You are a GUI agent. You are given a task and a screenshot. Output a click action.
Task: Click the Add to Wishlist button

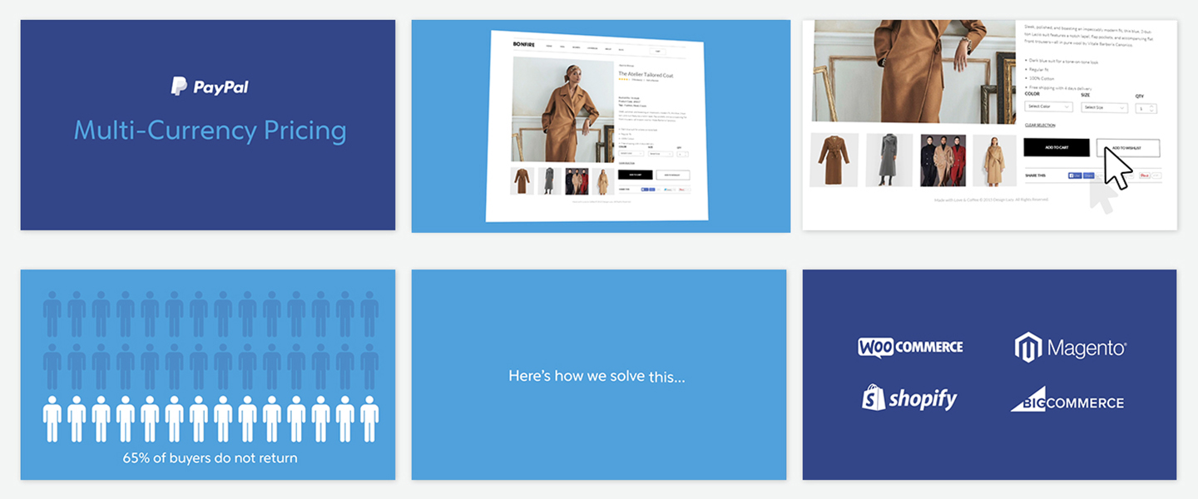pos(1127,147)
